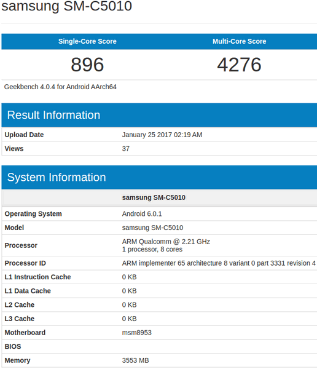Image resolution: width=317 pixels, height=369 pixels.
Task: Select the Model value samsung SM-C5010
Action: pyautogui.click(x=152, y=228)
